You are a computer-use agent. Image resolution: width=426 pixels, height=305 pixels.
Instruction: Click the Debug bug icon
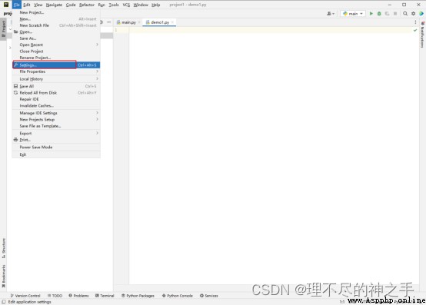tap(379, 14)
